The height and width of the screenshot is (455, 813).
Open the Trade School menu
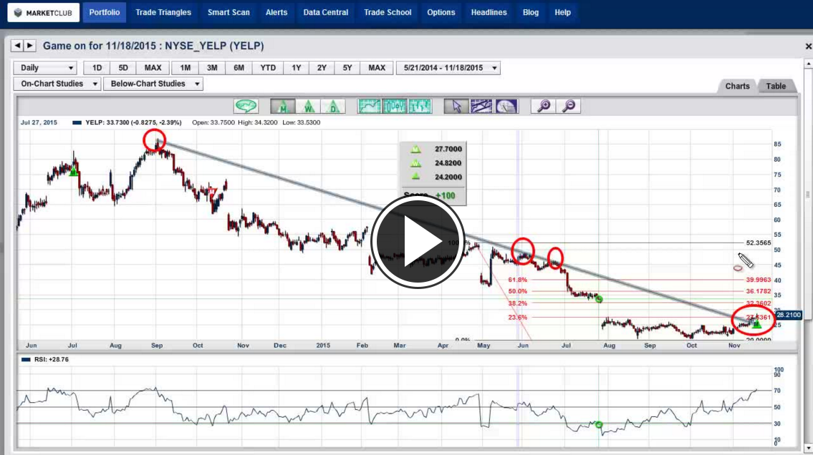click(x=388, y=12)
